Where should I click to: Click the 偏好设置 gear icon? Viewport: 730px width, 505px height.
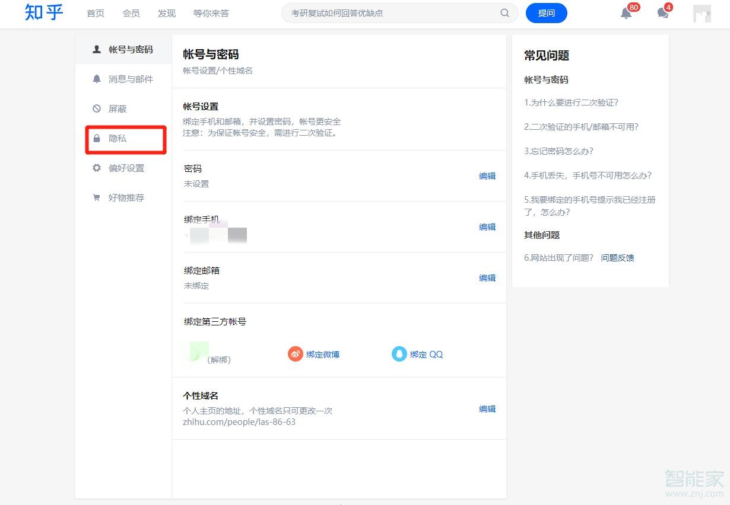point(96,168)
